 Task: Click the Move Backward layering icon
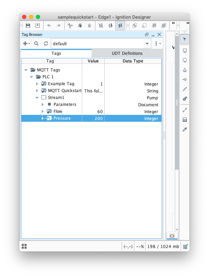[144, 26]
